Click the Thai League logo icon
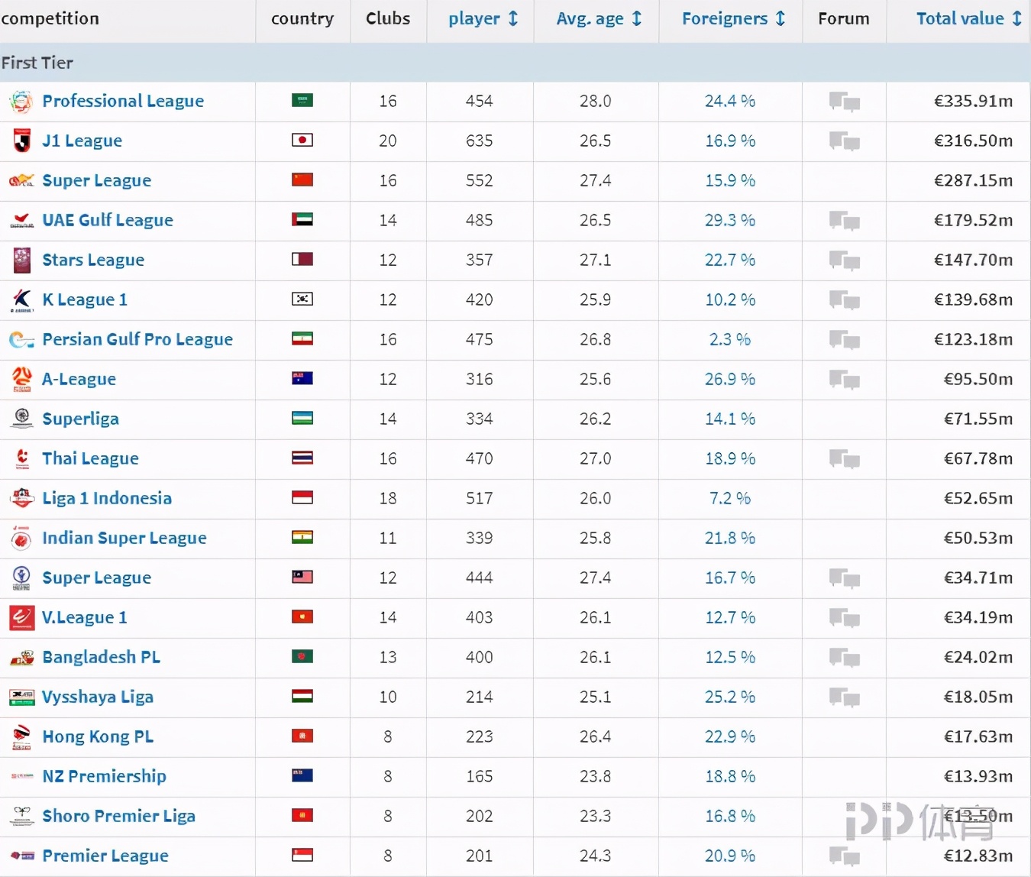This screenshot has height=877, width=1031. pyautogui.click(x=21, y=458)
